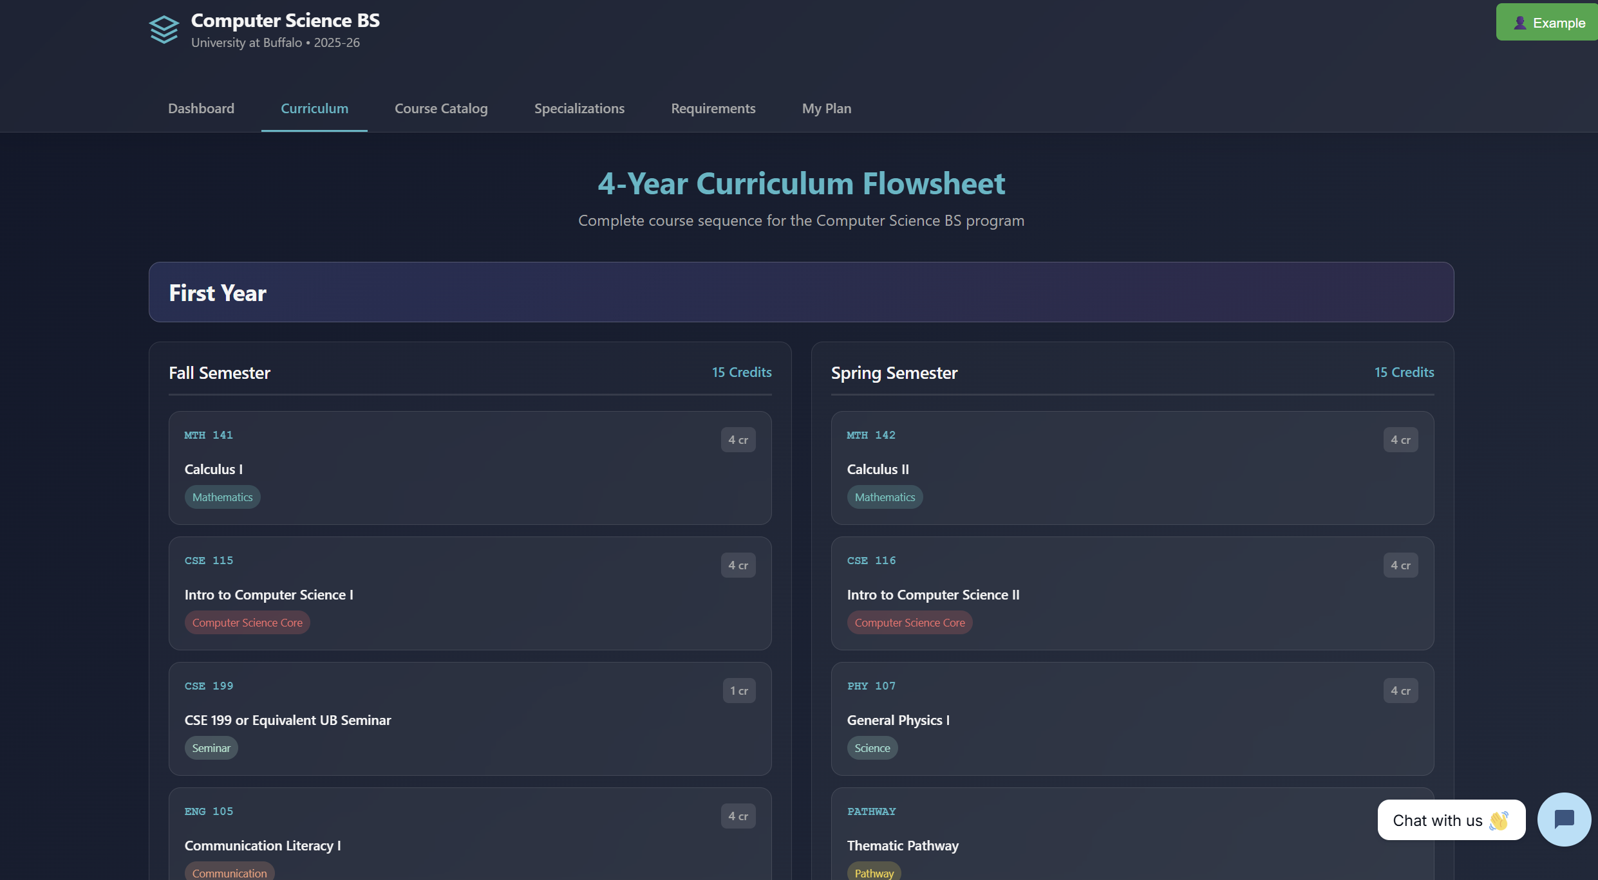
Task: Open PHY 107 General Physics I card
Action: [x=1132, y=719]
